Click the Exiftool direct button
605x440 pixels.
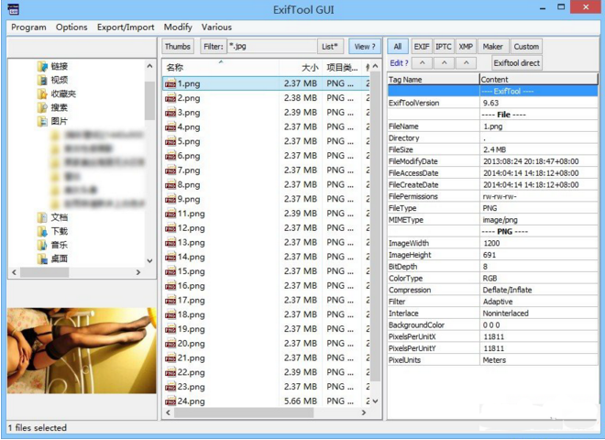click(517, 63)
